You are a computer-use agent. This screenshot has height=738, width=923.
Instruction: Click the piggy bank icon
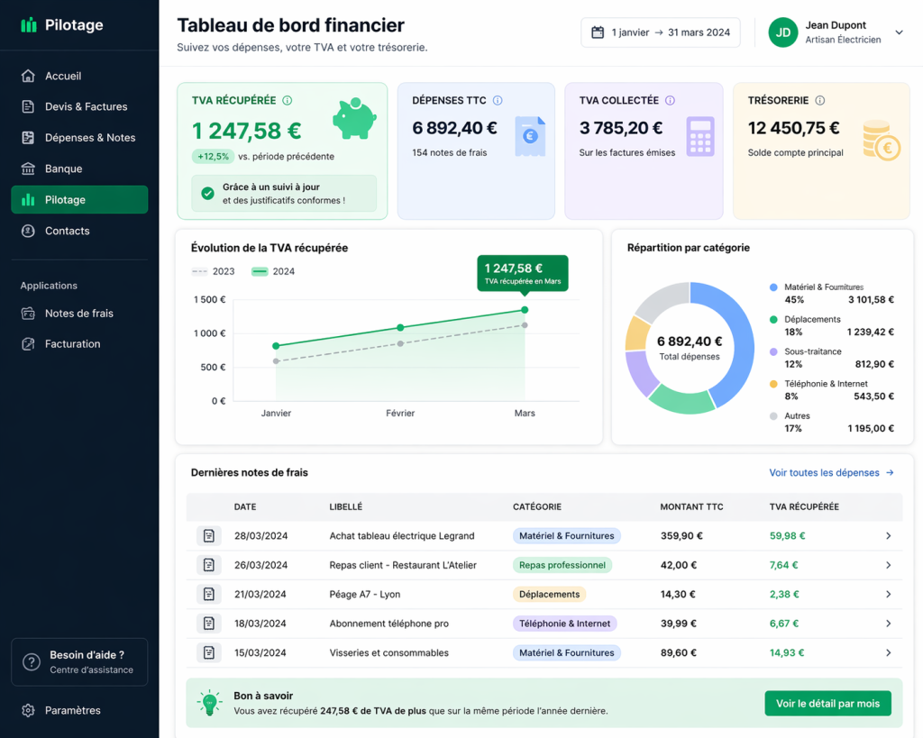354,118
